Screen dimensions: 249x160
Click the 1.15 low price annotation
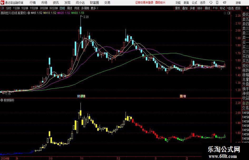[8, 94]
